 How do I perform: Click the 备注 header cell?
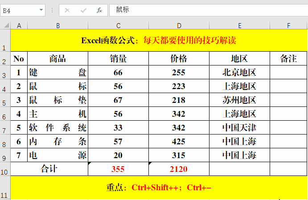tap(288, 58)
